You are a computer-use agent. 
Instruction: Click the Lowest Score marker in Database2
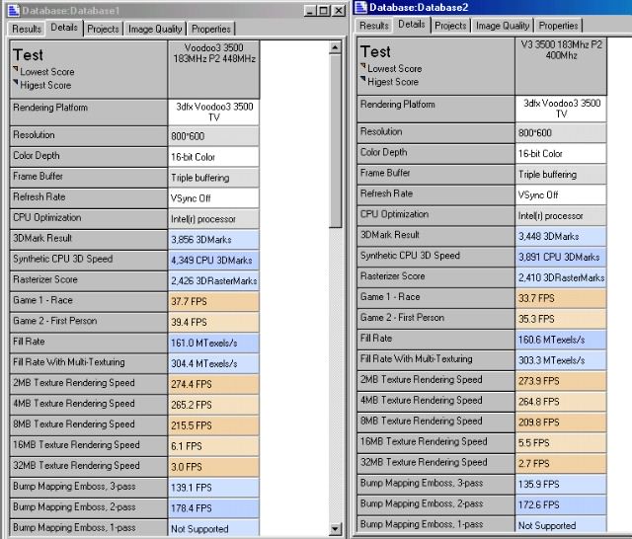click(364, 69)
